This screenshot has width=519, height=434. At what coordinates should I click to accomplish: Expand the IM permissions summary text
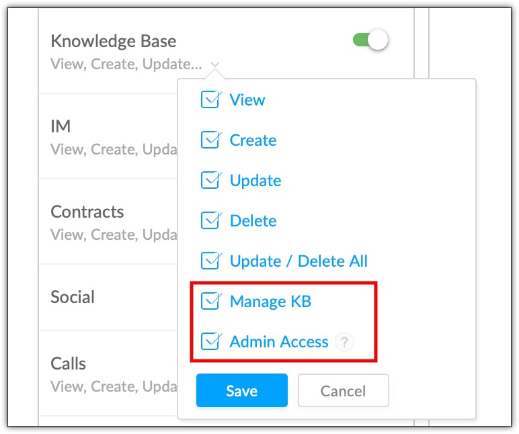pos(114,149)
